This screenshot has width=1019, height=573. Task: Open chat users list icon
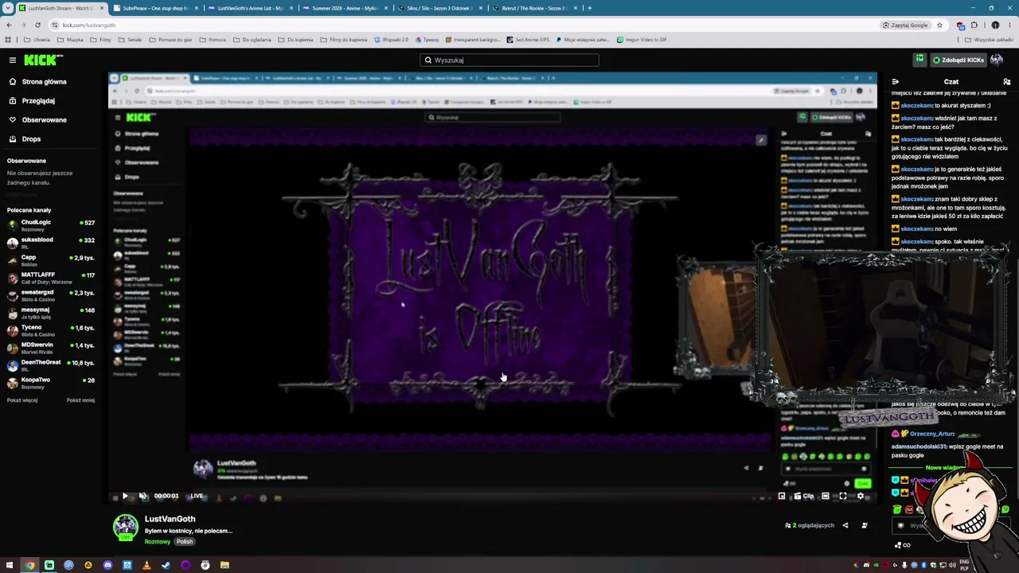1006,81
